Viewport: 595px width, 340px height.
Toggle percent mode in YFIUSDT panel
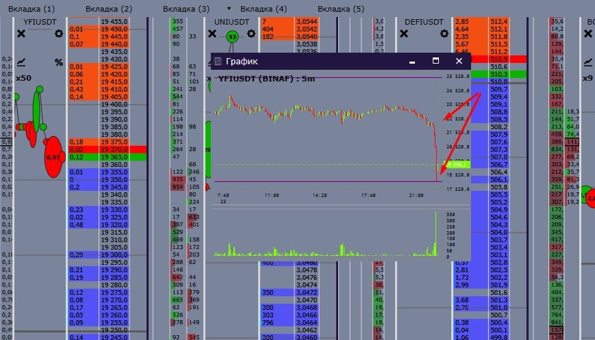(x=59, y=62)
